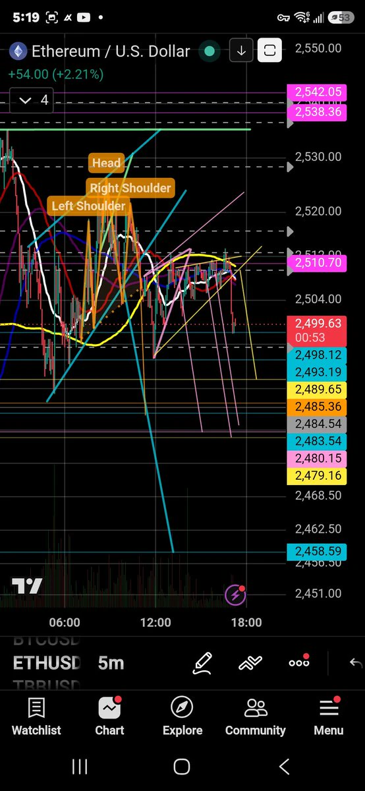The height and width of the screenshot is (791, 365).
Task: Tap the 2,462.50 price axis value
Action: (318, 529)
